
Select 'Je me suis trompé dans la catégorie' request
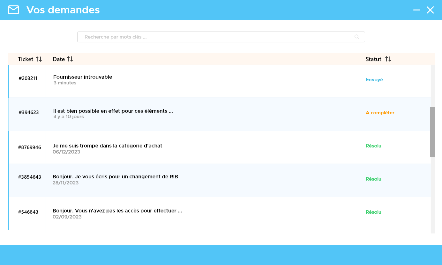(107, 146)
